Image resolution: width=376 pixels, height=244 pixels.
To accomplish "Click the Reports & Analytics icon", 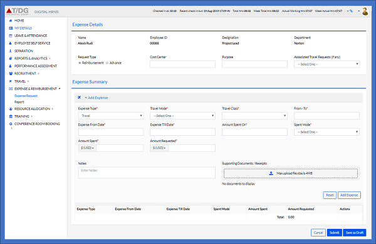I will 11,58.
